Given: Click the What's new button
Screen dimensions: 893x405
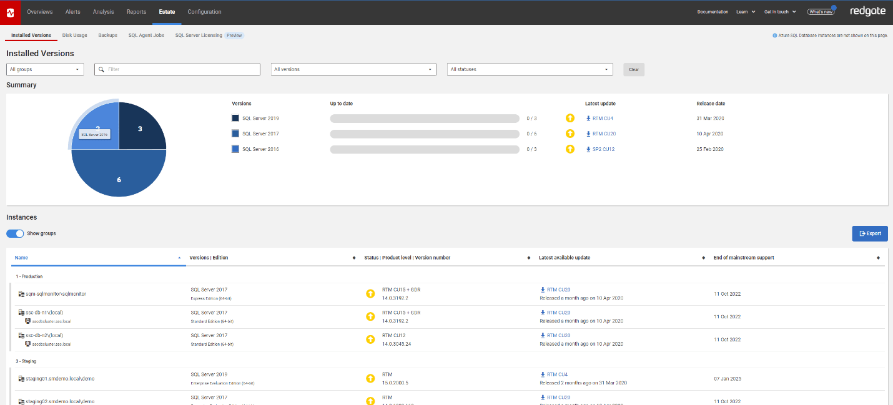Looking at the screenshot, I should [820, 12].
